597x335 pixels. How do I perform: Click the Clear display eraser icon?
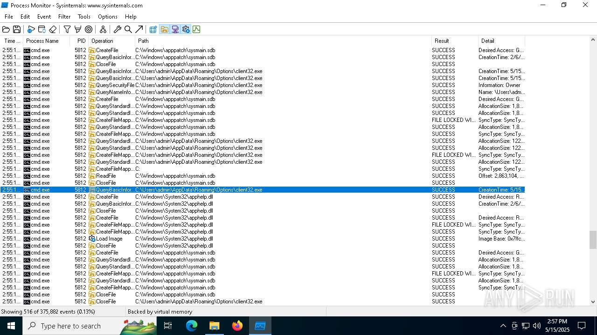point(53,29)
